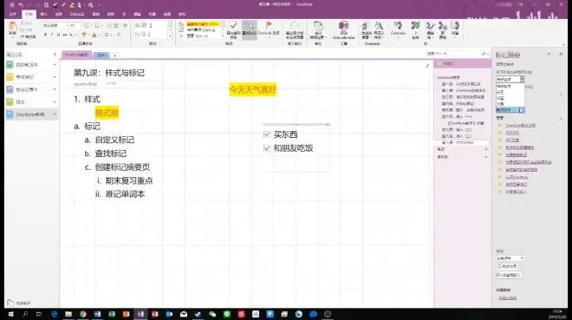
Task: Click the Paste clipboard icon
Action: tap(12, 29)
